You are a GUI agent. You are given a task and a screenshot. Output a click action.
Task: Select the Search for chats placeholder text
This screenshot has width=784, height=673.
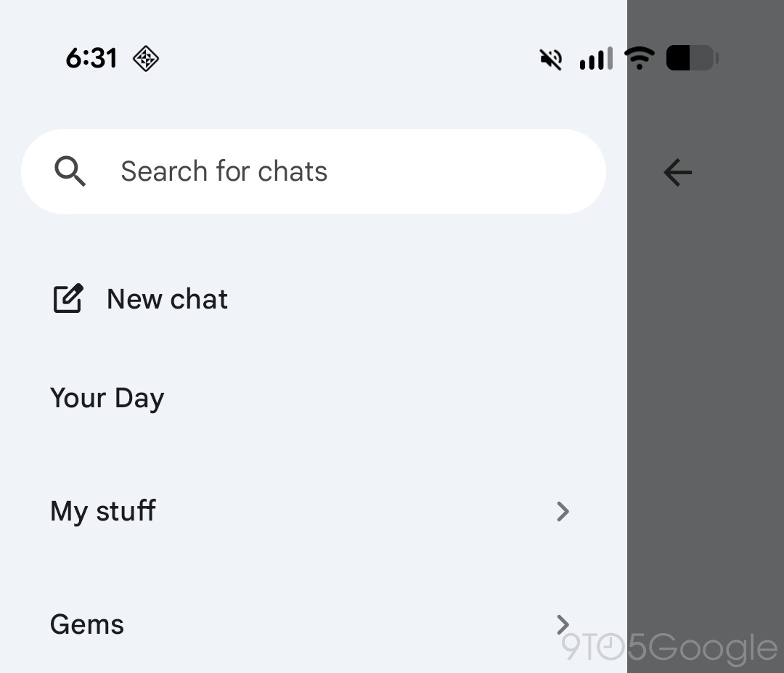point(224,171)
